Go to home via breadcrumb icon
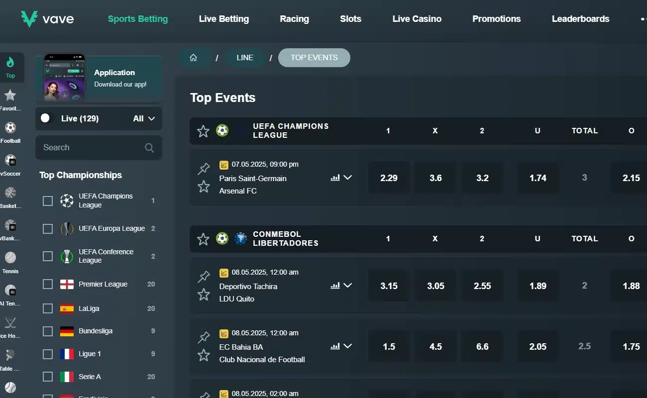Viewport: 647px width, 398px height. pyautogui.click(x=193, y=58)
